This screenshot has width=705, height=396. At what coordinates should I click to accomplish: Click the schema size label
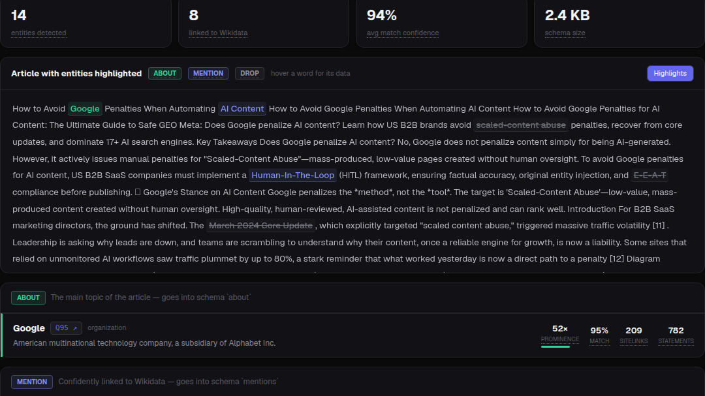pyautogui.click(x=565, y=33)
